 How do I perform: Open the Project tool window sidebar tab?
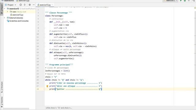pyautogui.click(x=2, y=9)
